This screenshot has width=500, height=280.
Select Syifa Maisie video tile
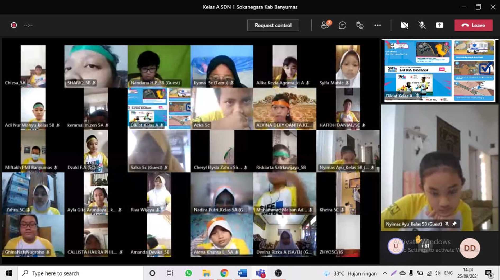[348, 66]
